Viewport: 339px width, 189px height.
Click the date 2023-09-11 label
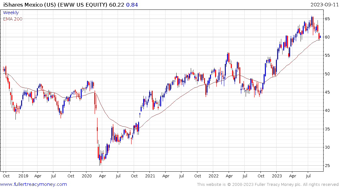pyautogui.click(x=324, y=5)
